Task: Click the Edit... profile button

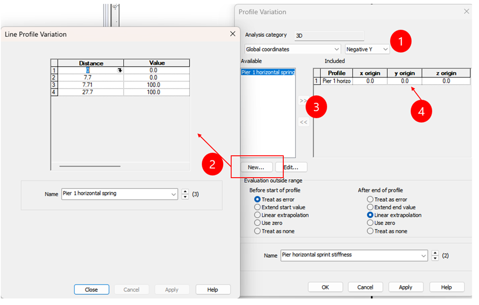Action: (x=291, y=167)
